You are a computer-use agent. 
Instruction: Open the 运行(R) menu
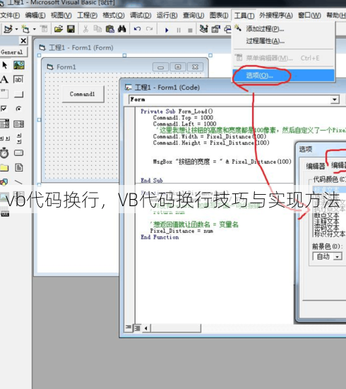(x=167, y=16)
